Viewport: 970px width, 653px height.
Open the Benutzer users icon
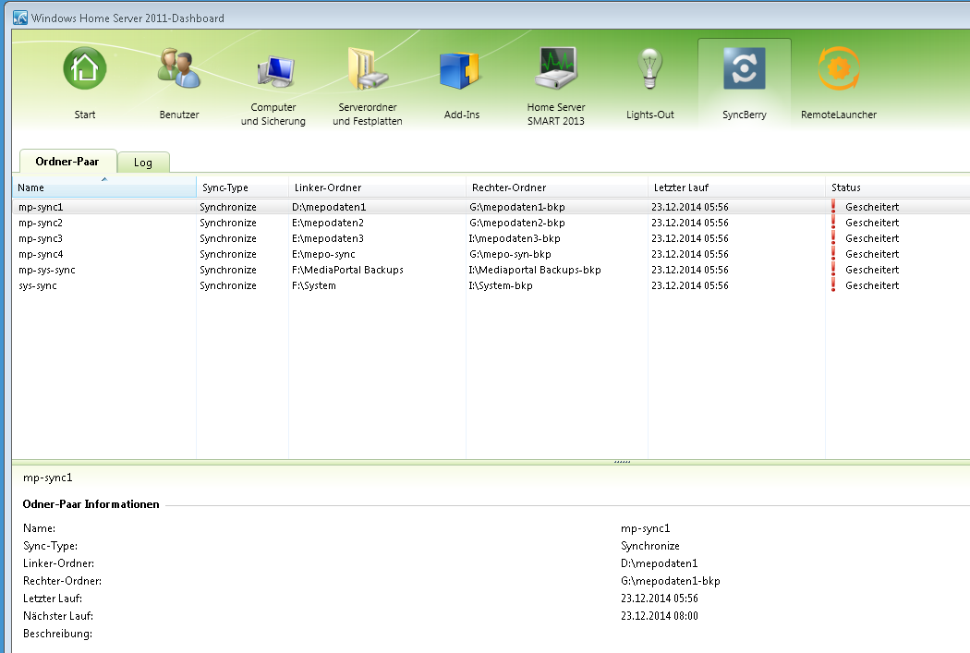click(x=179, y=68)
